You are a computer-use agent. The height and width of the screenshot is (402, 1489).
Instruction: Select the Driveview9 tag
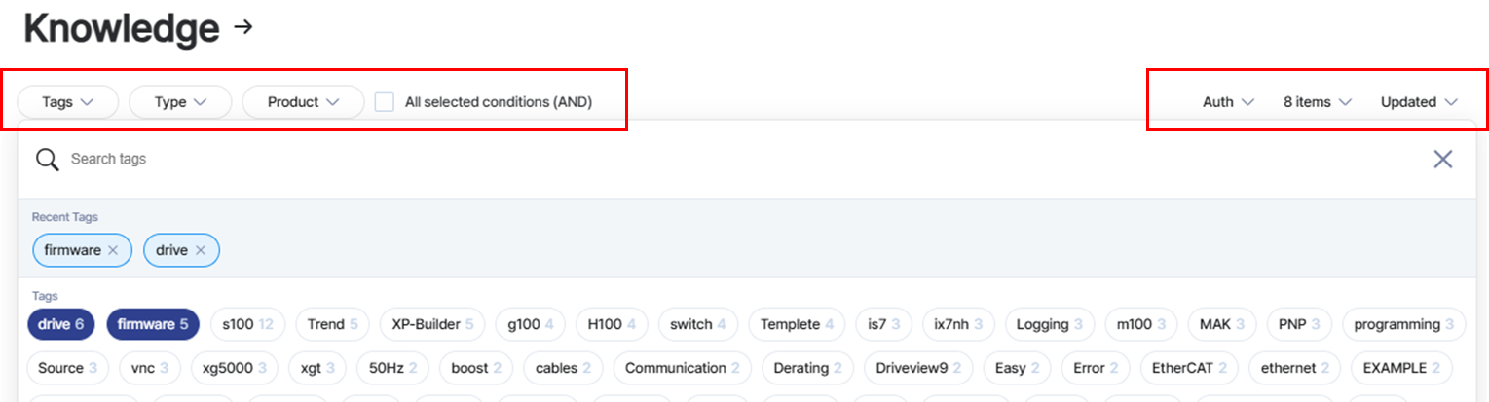click(x=916, y=368)
